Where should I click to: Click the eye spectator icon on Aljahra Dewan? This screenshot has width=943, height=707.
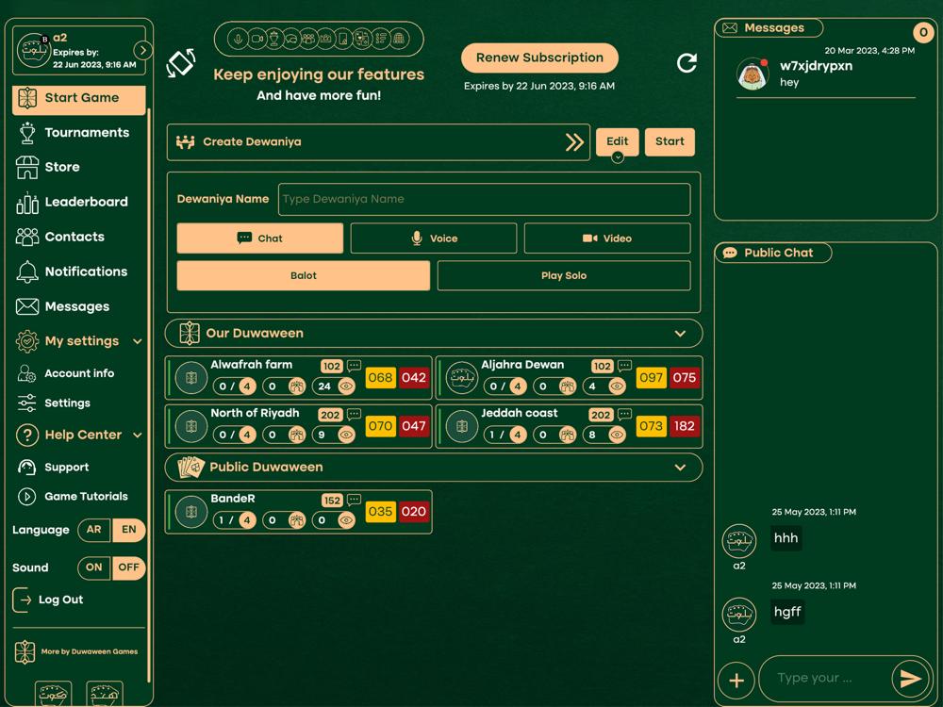tap(617, 386)
